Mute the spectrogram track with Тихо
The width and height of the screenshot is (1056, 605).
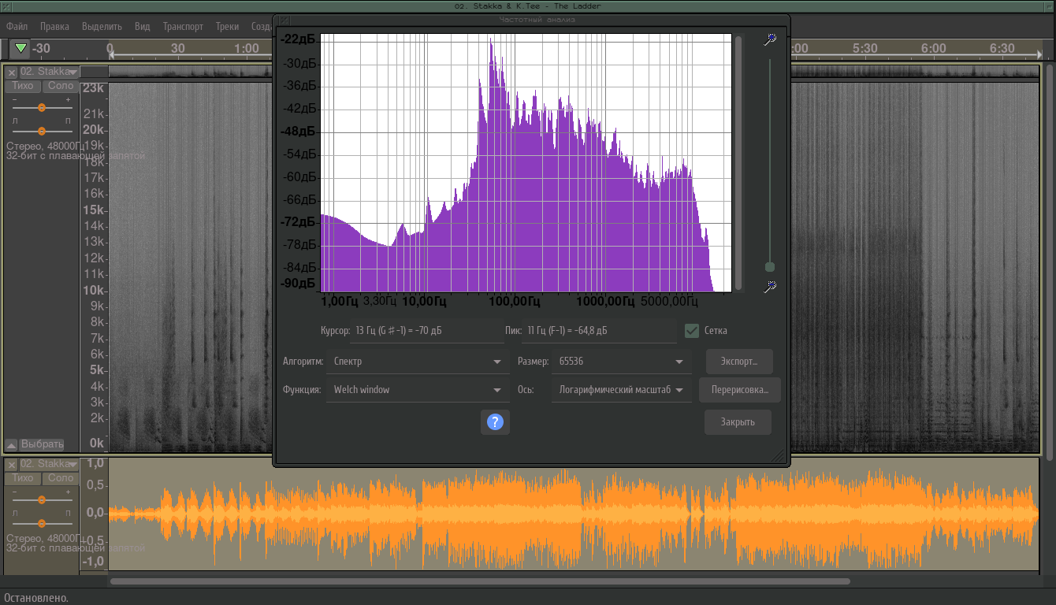click(23, 86)
